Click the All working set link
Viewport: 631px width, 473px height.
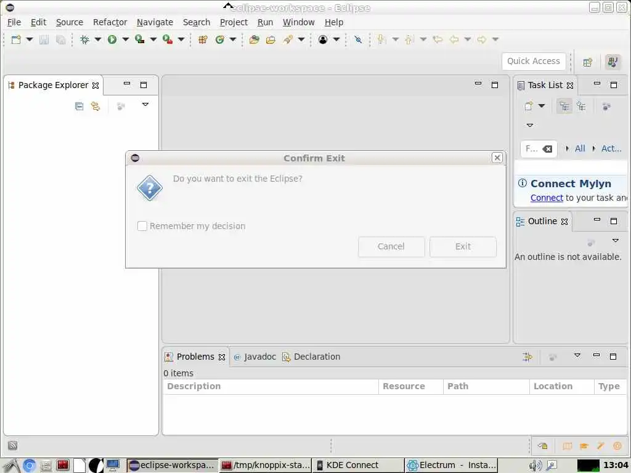coord(580,149)
